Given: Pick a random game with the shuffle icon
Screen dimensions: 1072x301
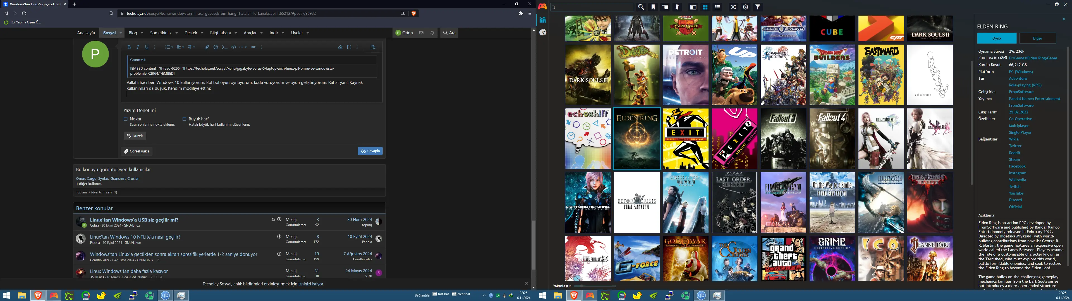Looking at the screenshot, I should (734, 7).
